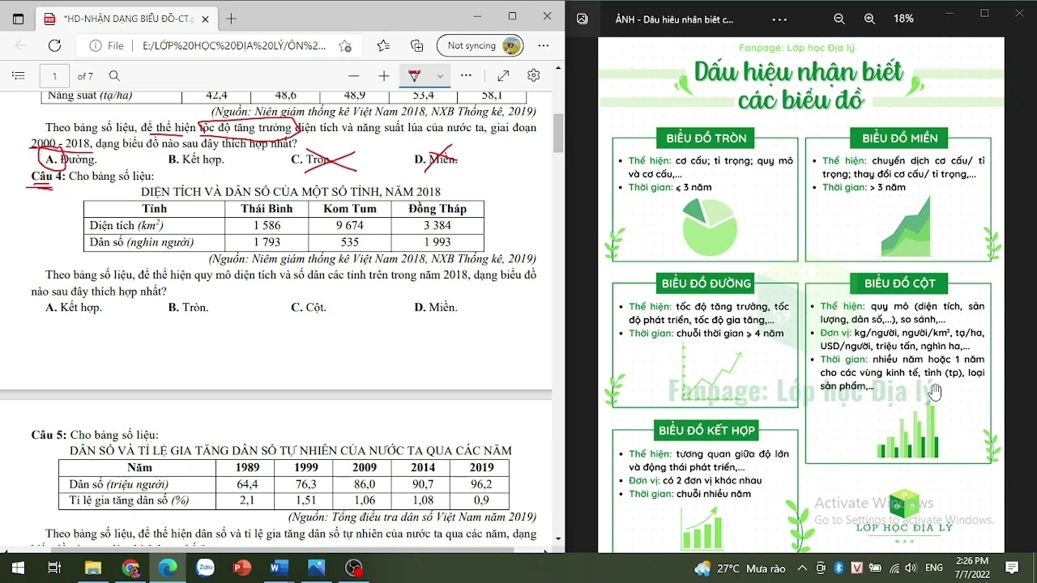
Task: Open Edge tab actions menu icon
Action: click(18, 18)
